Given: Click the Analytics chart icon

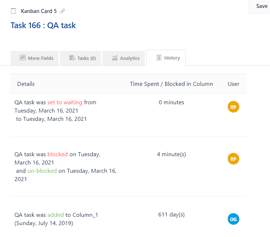Looking at the screenshot, I should [115, 58].
